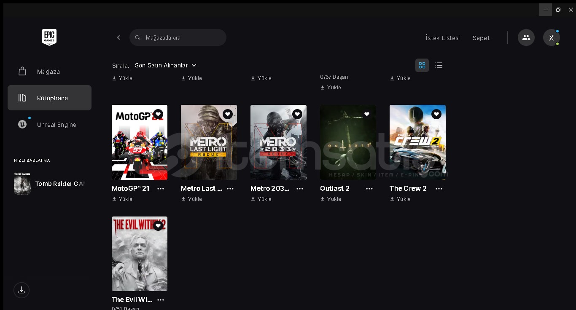This screenshot has width=576, height=310.
Task: Open the X profile avatar menu
Action: click(x=551, y=37)
